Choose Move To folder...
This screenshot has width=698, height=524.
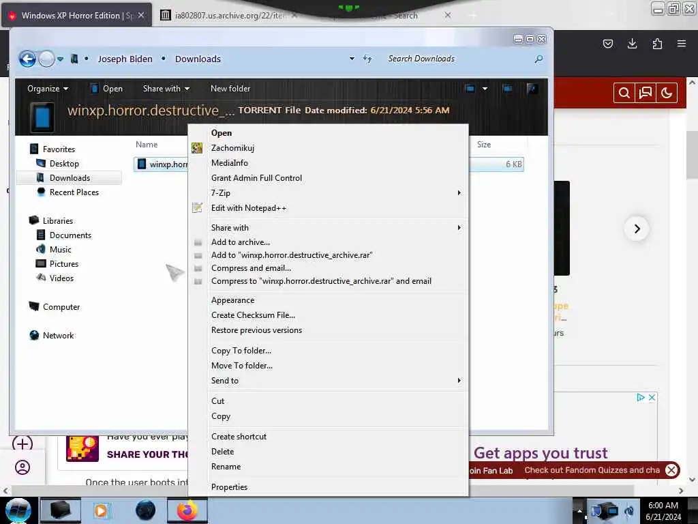328,366
